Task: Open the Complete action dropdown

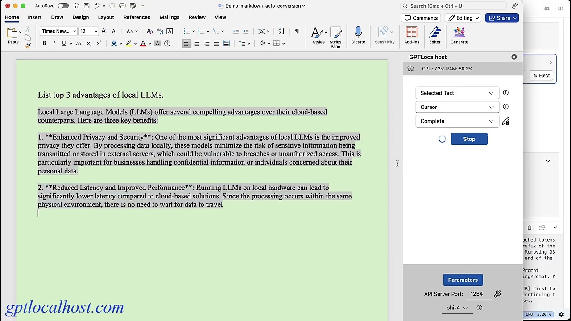Action: coord(457,121)
